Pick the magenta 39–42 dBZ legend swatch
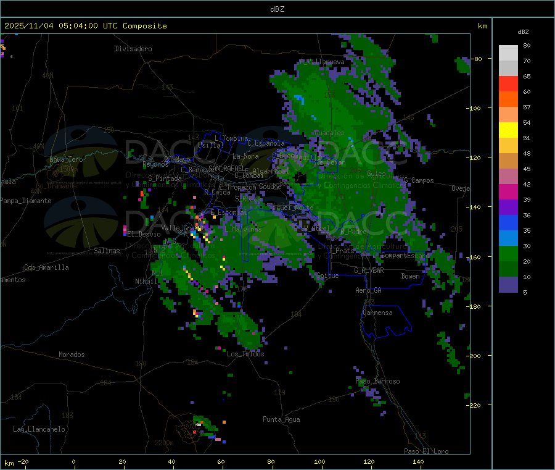 click(508, 191)
